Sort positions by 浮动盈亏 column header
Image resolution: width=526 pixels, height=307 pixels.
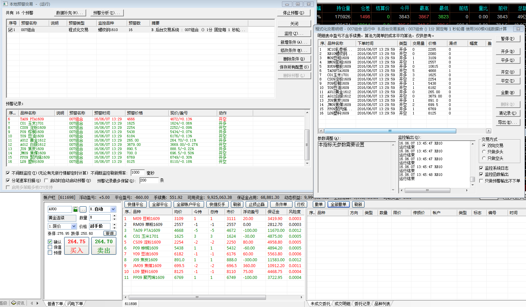tap(254, 212)
